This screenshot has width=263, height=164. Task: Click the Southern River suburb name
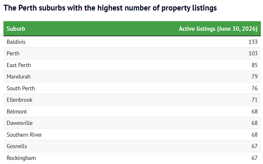point(24,135)
